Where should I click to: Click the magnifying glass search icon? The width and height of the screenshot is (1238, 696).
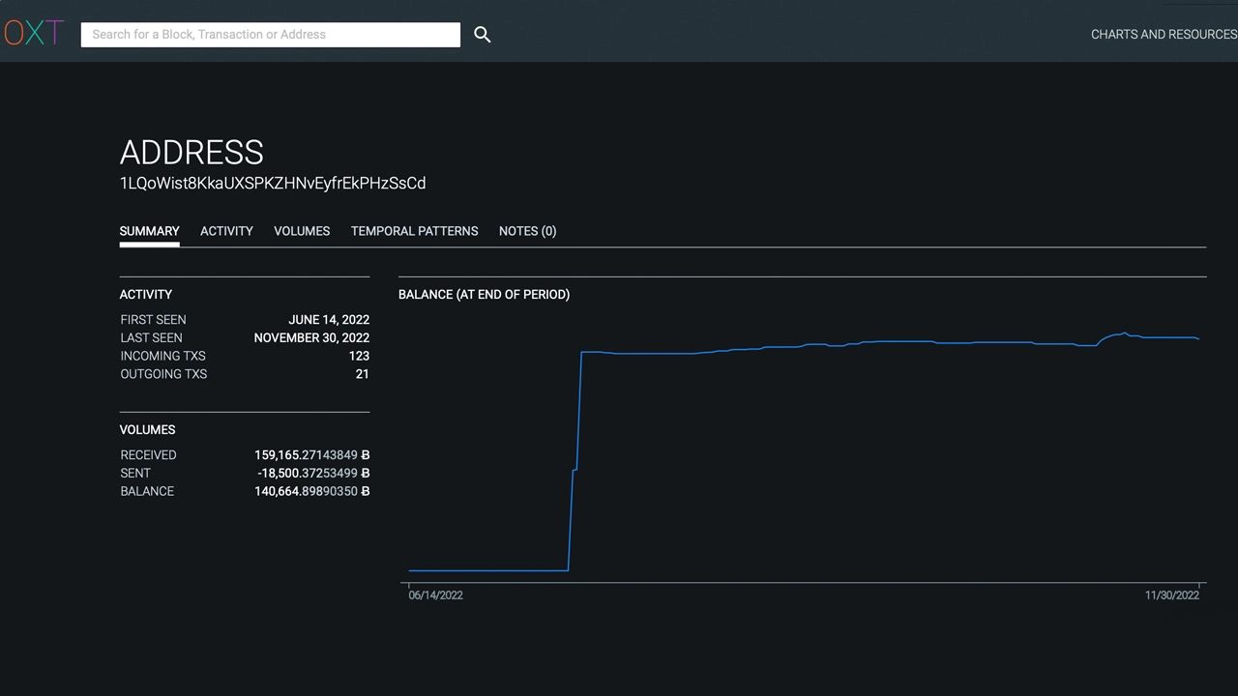483,35
